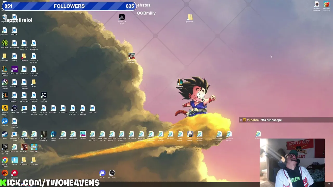Open Google Chrome
The width and height of the screenshot is (333, 187).
5,162
